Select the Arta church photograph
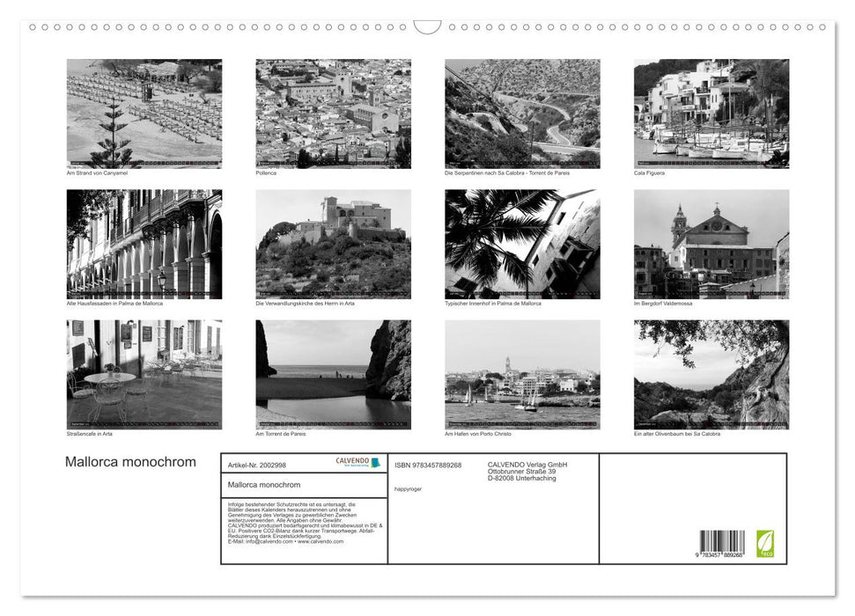This screenshot has width=855, height=616. 332,243
